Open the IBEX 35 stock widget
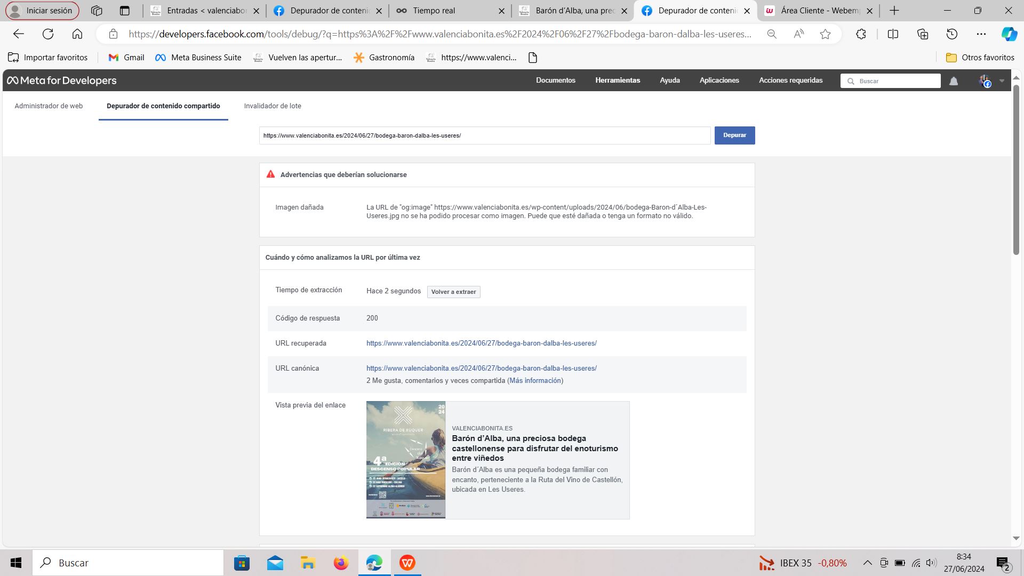Screen dimensions: 1024x576 click(x=803, y=563)
